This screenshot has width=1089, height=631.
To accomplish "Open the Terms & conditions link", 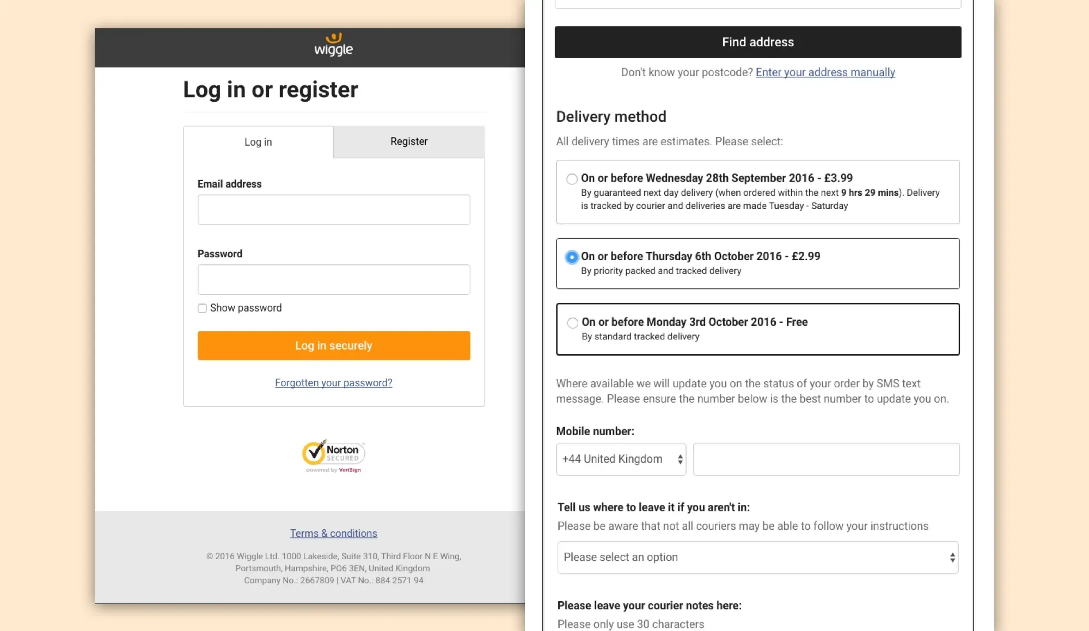I will click(333, 534).
